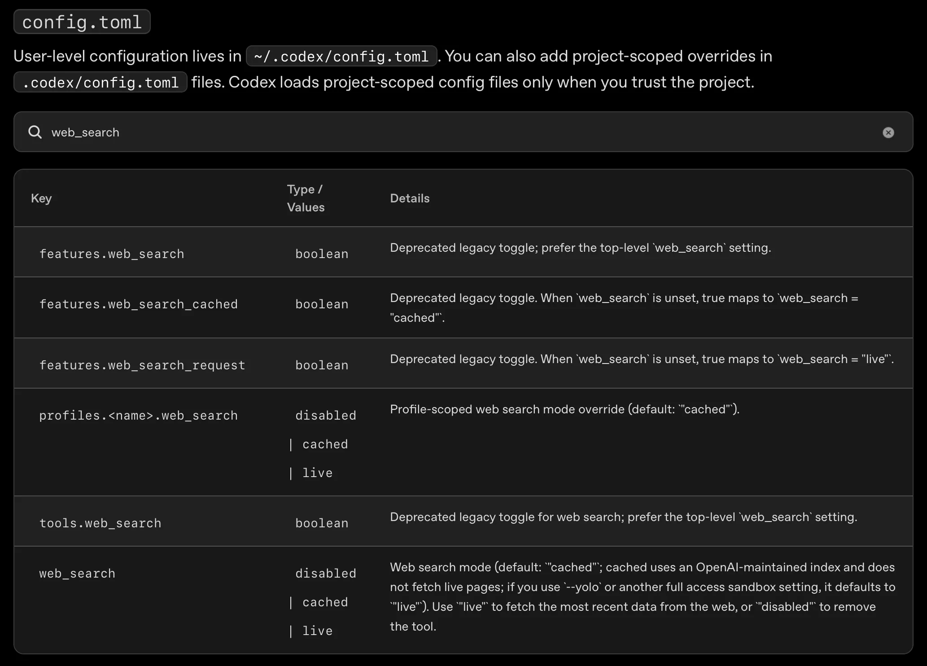The width and height of the screenshot is (927, 666).
Task: Click the features.web_search_cached key name
Action: click(x=139, y=304)
